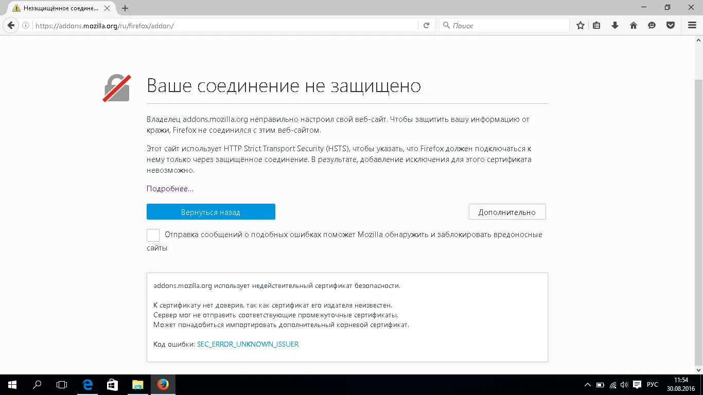The height and width of the screenshot is (395, 703).
Task: Click the Firefox taskbar icon
Action: tap(163, 385)
